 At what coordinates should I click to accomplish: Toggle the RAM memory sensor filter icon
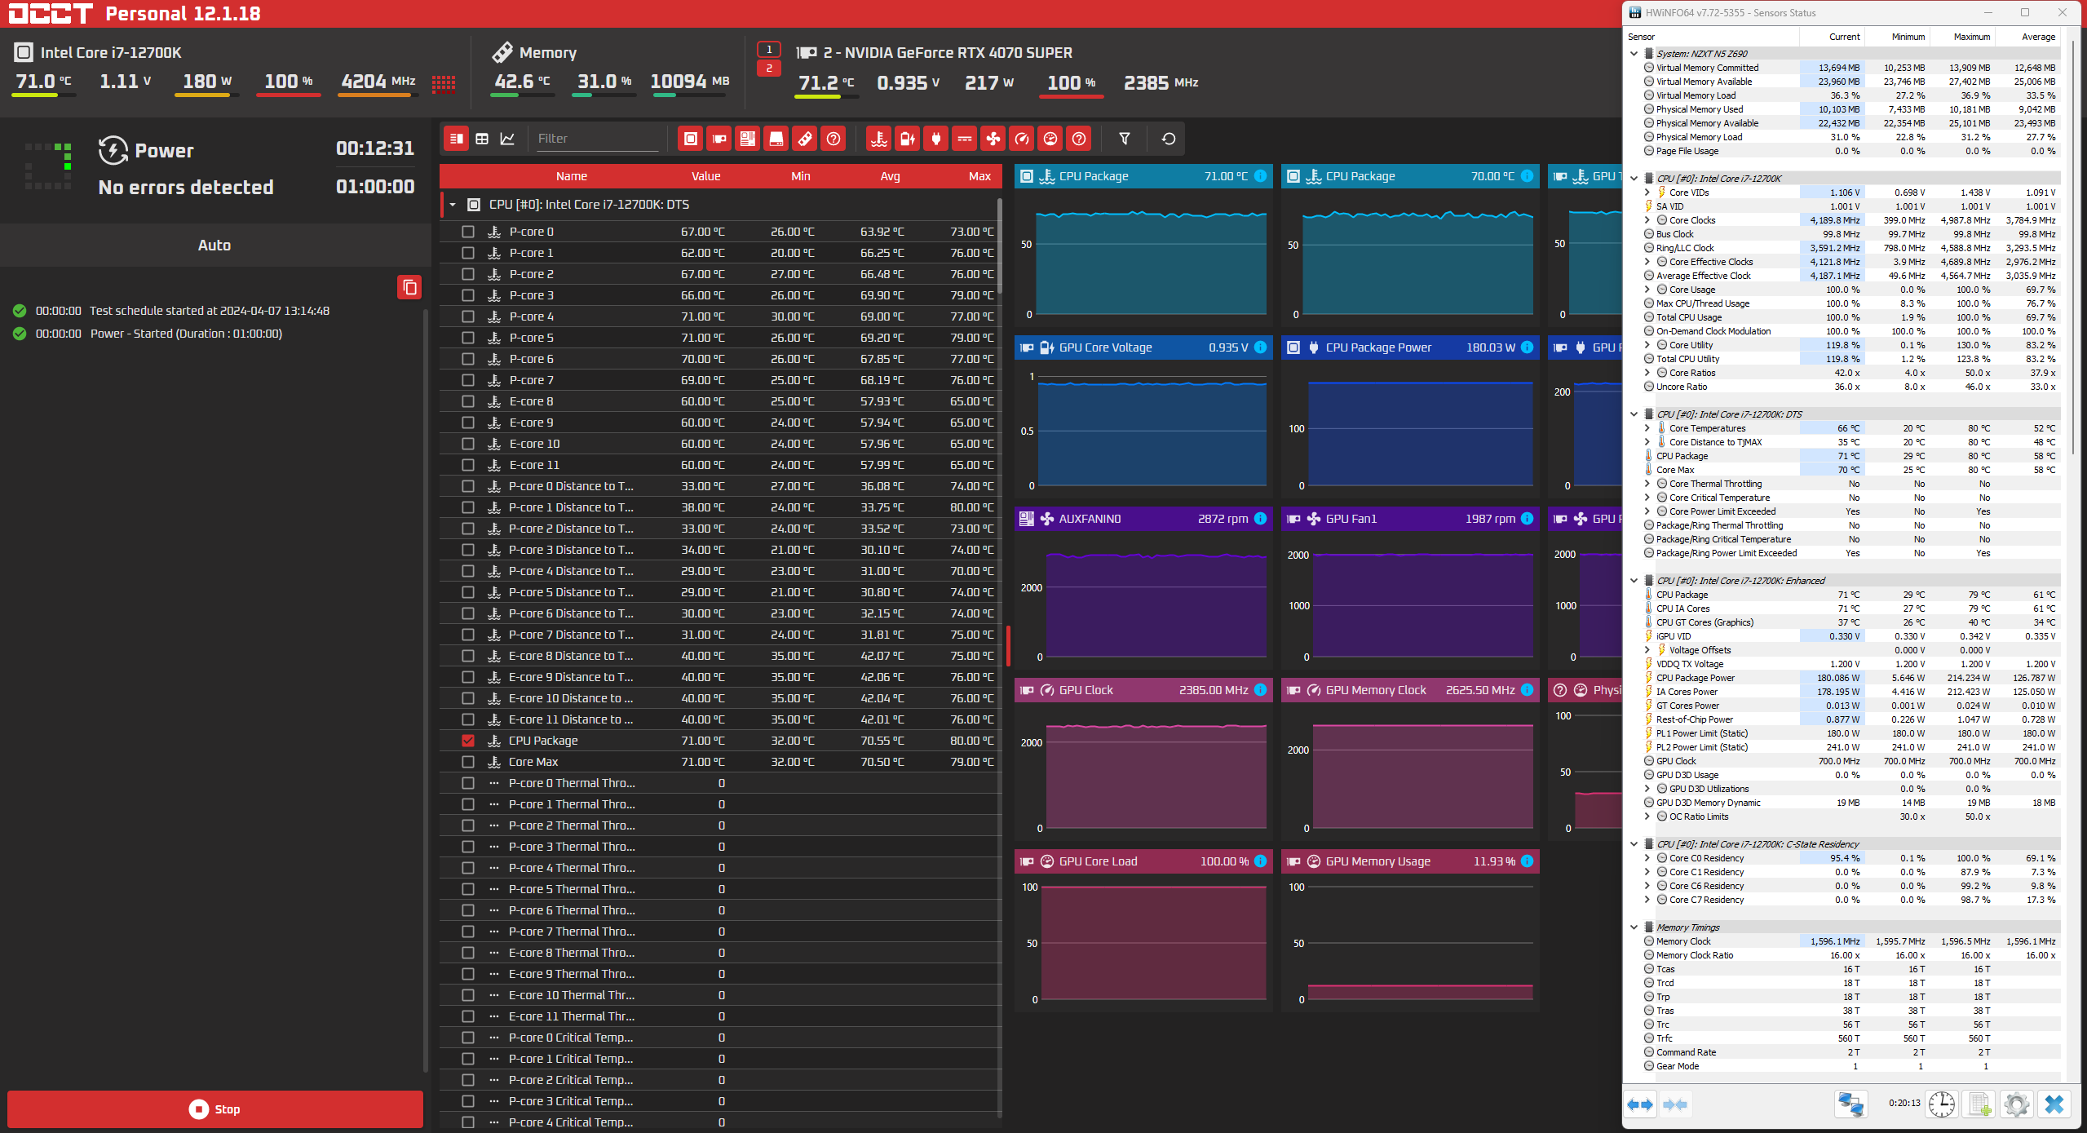[805, 139]
